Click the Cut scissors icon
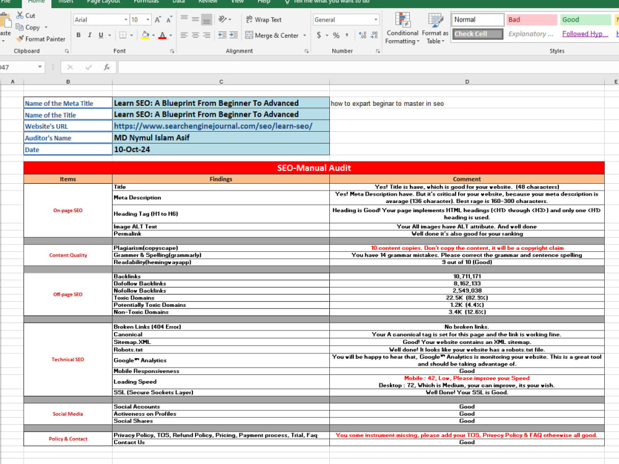The width and height of the screenshot is (619, 464). click(20, 15)
